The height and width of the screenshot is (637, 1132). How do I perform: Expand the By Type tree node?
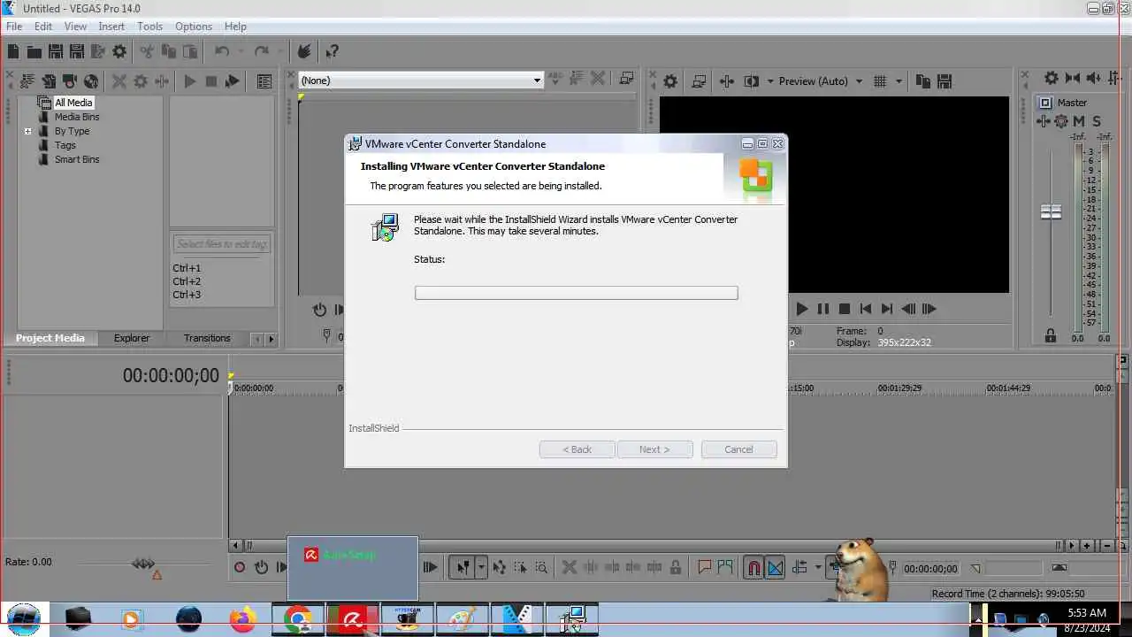click(27, 131)
